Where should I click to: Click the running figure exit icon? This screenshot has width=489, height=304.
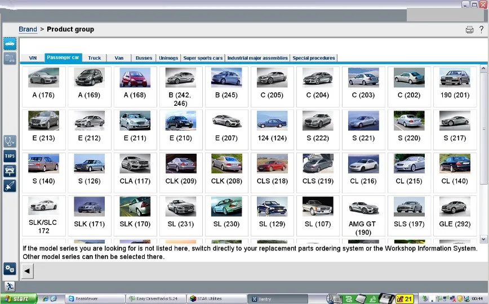[10, 287]
